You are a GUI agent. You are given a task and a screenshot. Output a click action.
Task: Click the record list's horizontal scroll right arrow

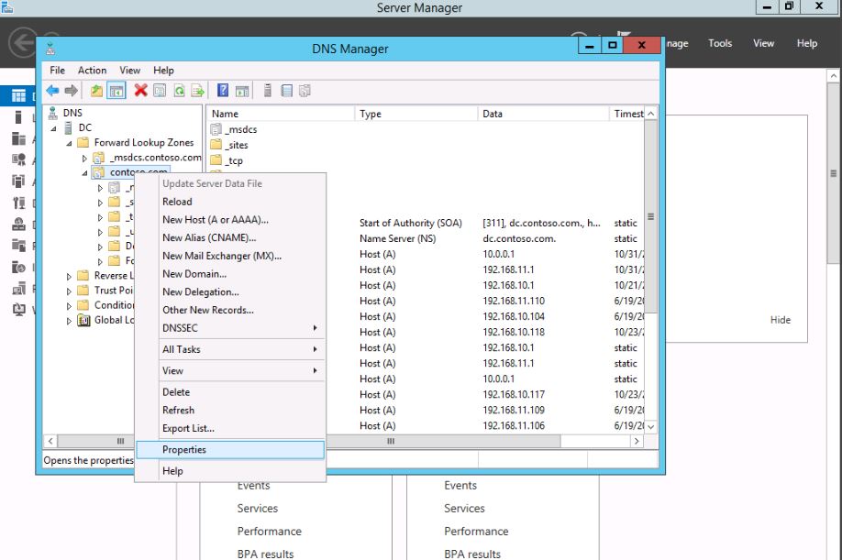pos(637,441)
